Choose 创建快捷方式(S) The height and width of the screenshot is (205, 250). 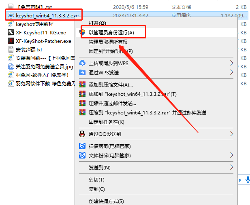pos(106,201)
